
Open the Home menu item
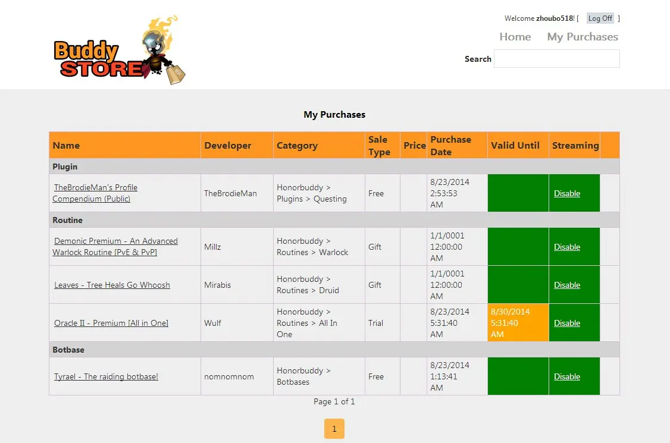[x=515, y=37]
